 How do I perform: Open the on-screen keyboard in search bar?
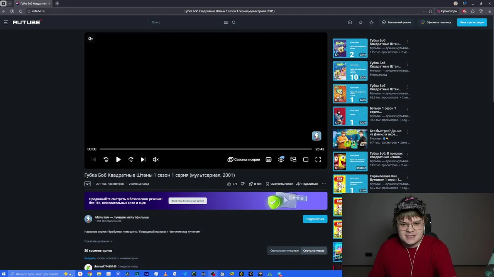226,22
